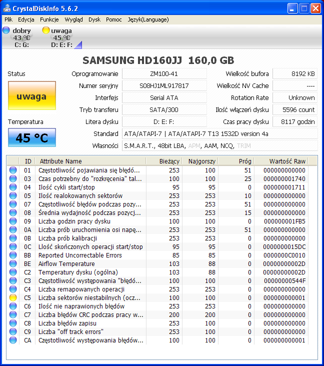The height and width of the screenshot is (366, 324).
Task: Click the status dot for attribute 03
Action: pyautogui.click(x=13, y=178)
